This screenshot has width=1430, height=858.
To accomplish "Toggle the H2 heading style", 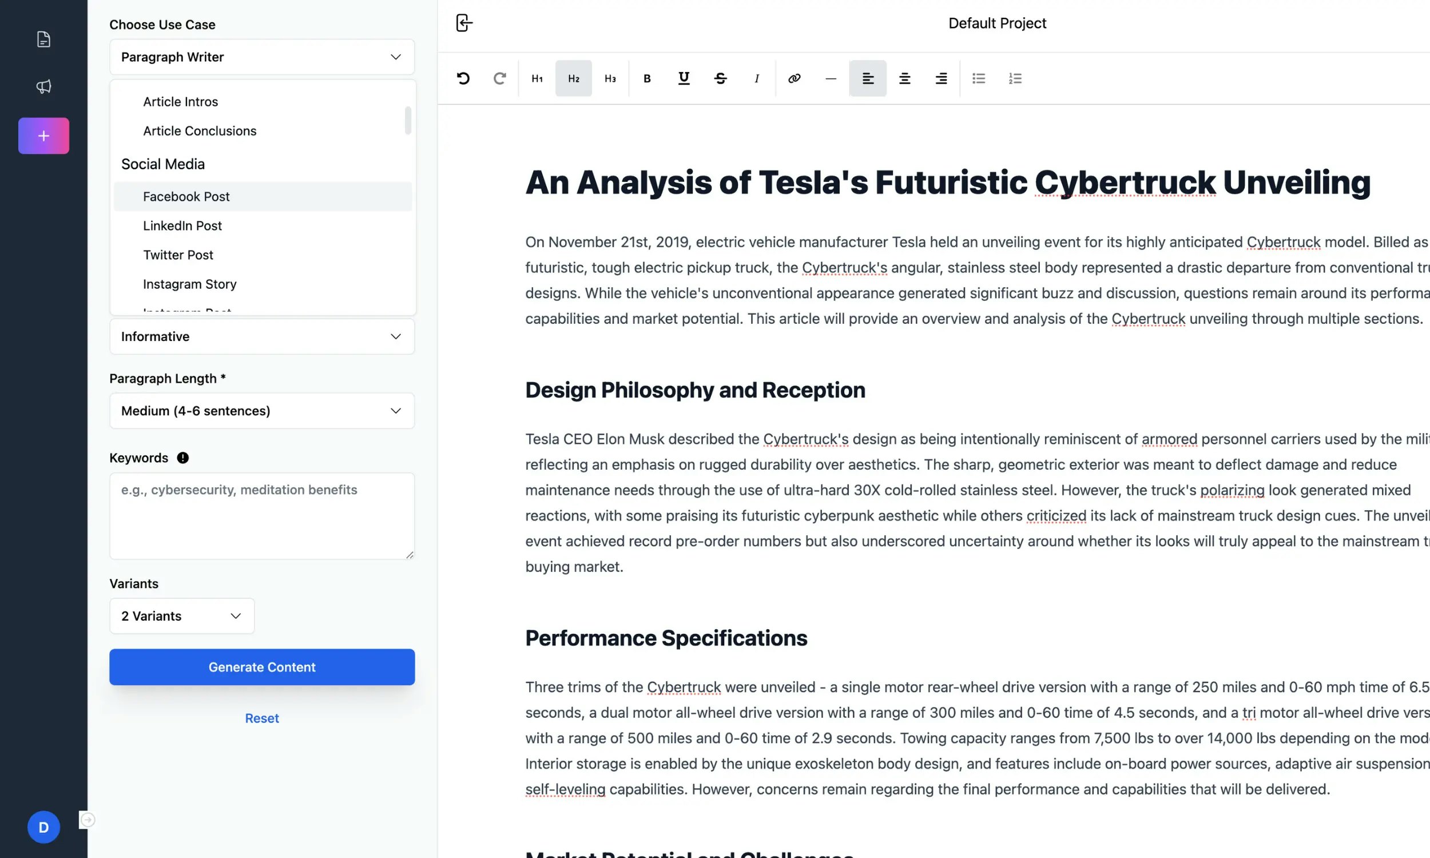I will coord(573,78).
